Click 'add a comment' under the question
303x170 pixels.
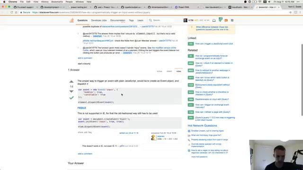point(85,58)
